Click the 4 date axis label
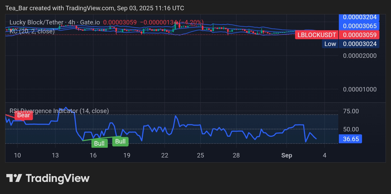The image size is (391, 194). (325, 155)
